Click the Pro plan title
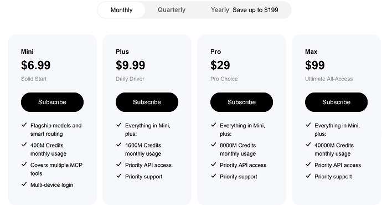Screen dimensions: 382x205 coord(215,52)
